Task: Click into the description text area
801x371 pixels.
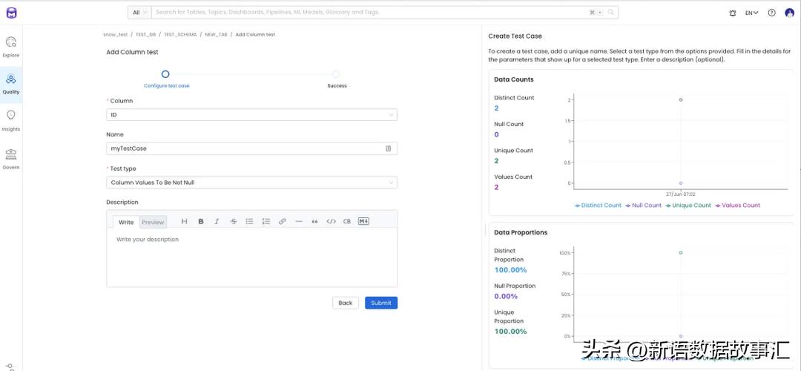Action: tap(251, 257)
